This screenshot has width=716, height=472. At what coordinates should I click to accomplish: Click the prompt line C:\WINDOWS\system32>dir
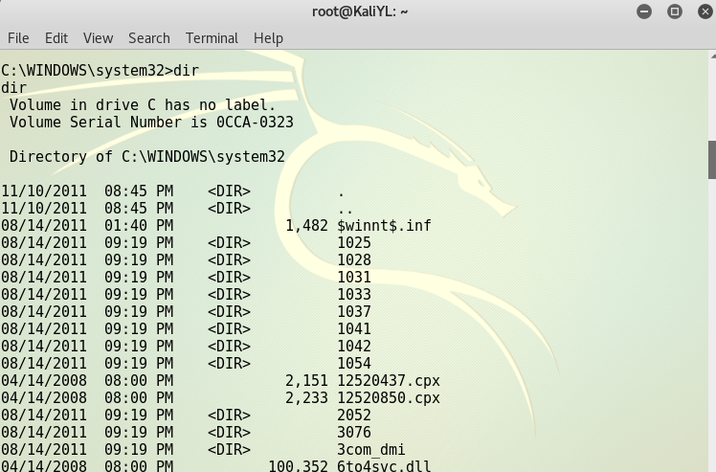pyautogui.click(x=100, y=70)
